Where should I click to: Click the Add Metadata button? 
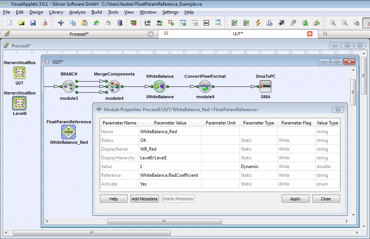click(144, 199)
